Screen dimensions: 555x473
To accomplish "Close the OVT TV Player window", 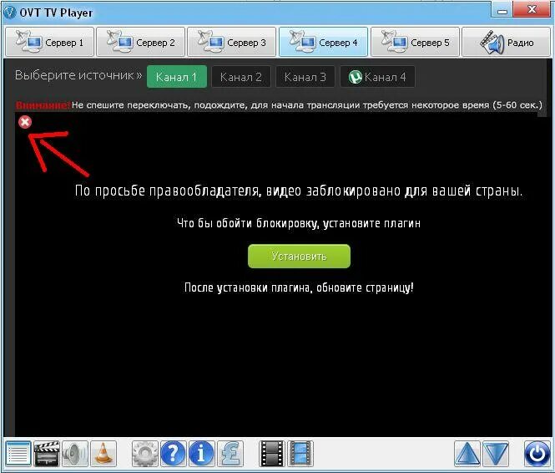I will (532, 9).
